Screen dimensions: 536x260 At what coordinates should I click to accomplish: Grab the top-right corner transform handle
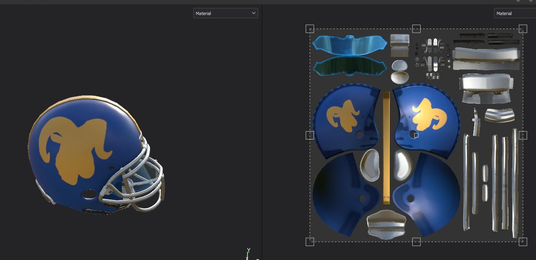pyautogui.click(x=523, y=29)
